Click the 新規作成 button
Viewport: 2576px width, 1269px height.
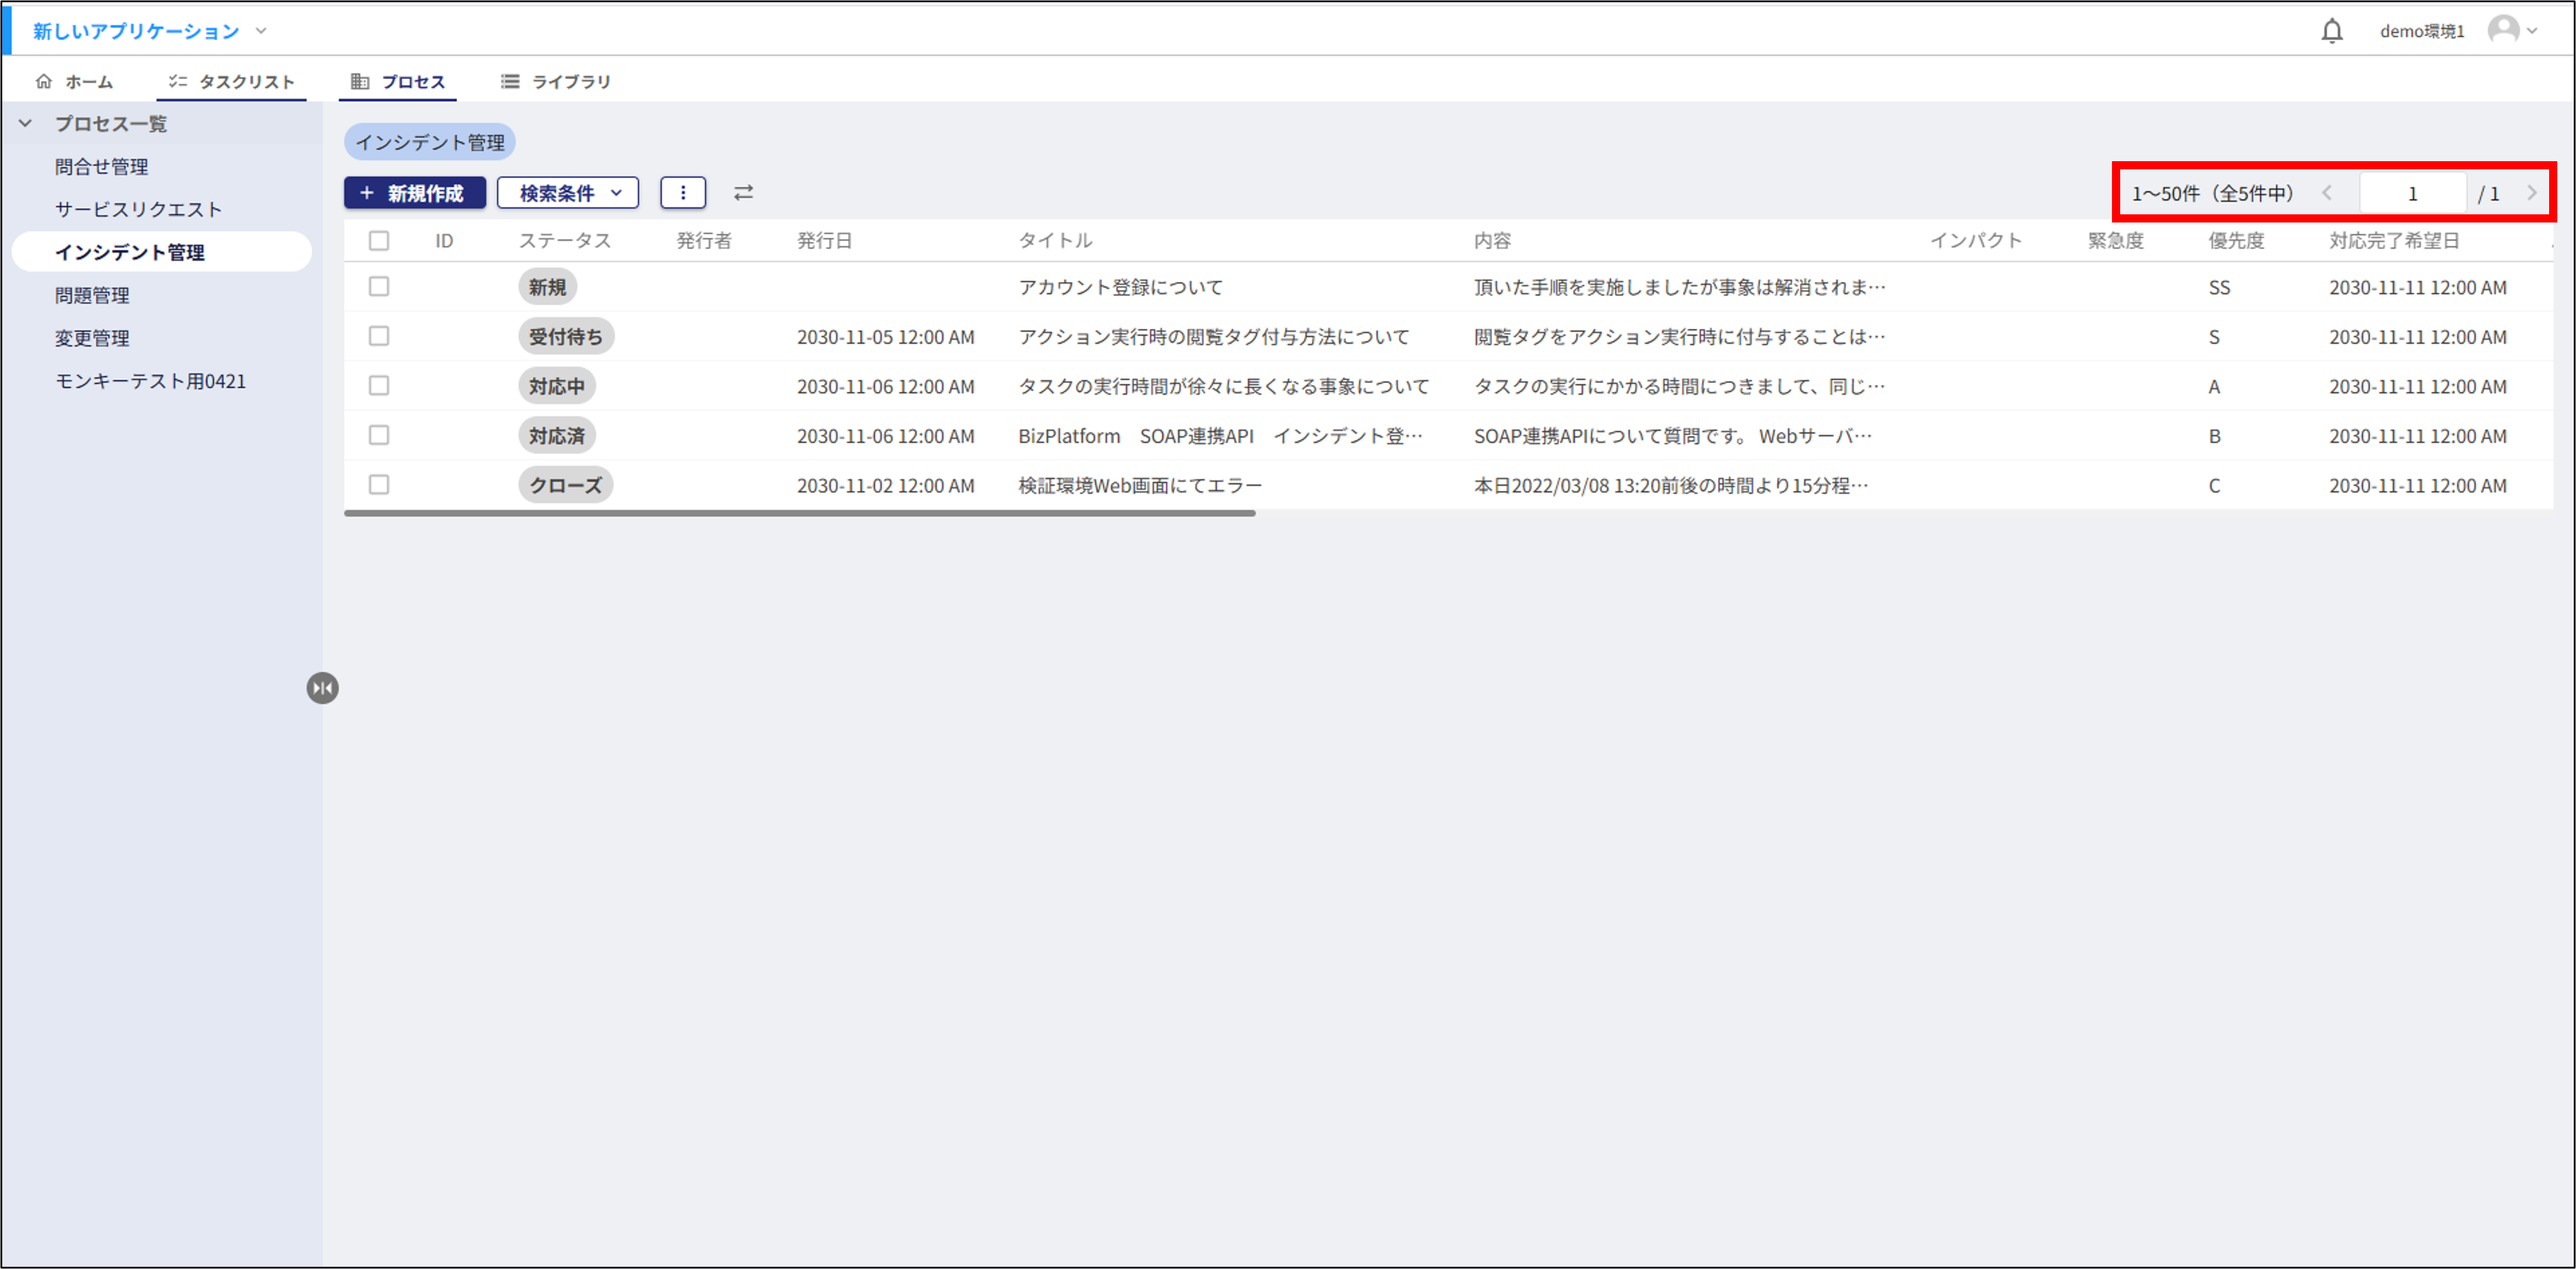tap(414, 193)
